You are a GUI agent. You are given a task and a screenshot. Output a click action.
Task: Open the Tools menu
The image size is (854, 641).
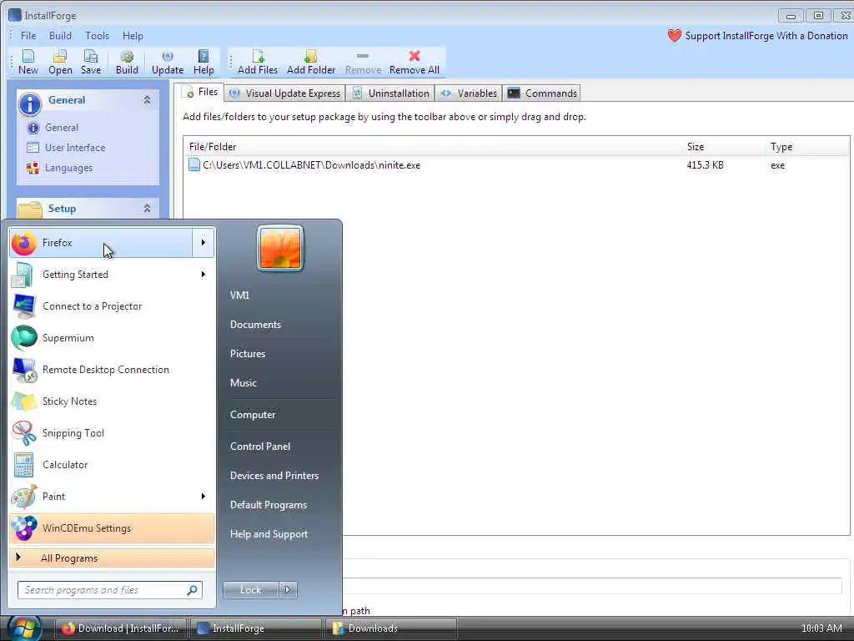(97, 36)
